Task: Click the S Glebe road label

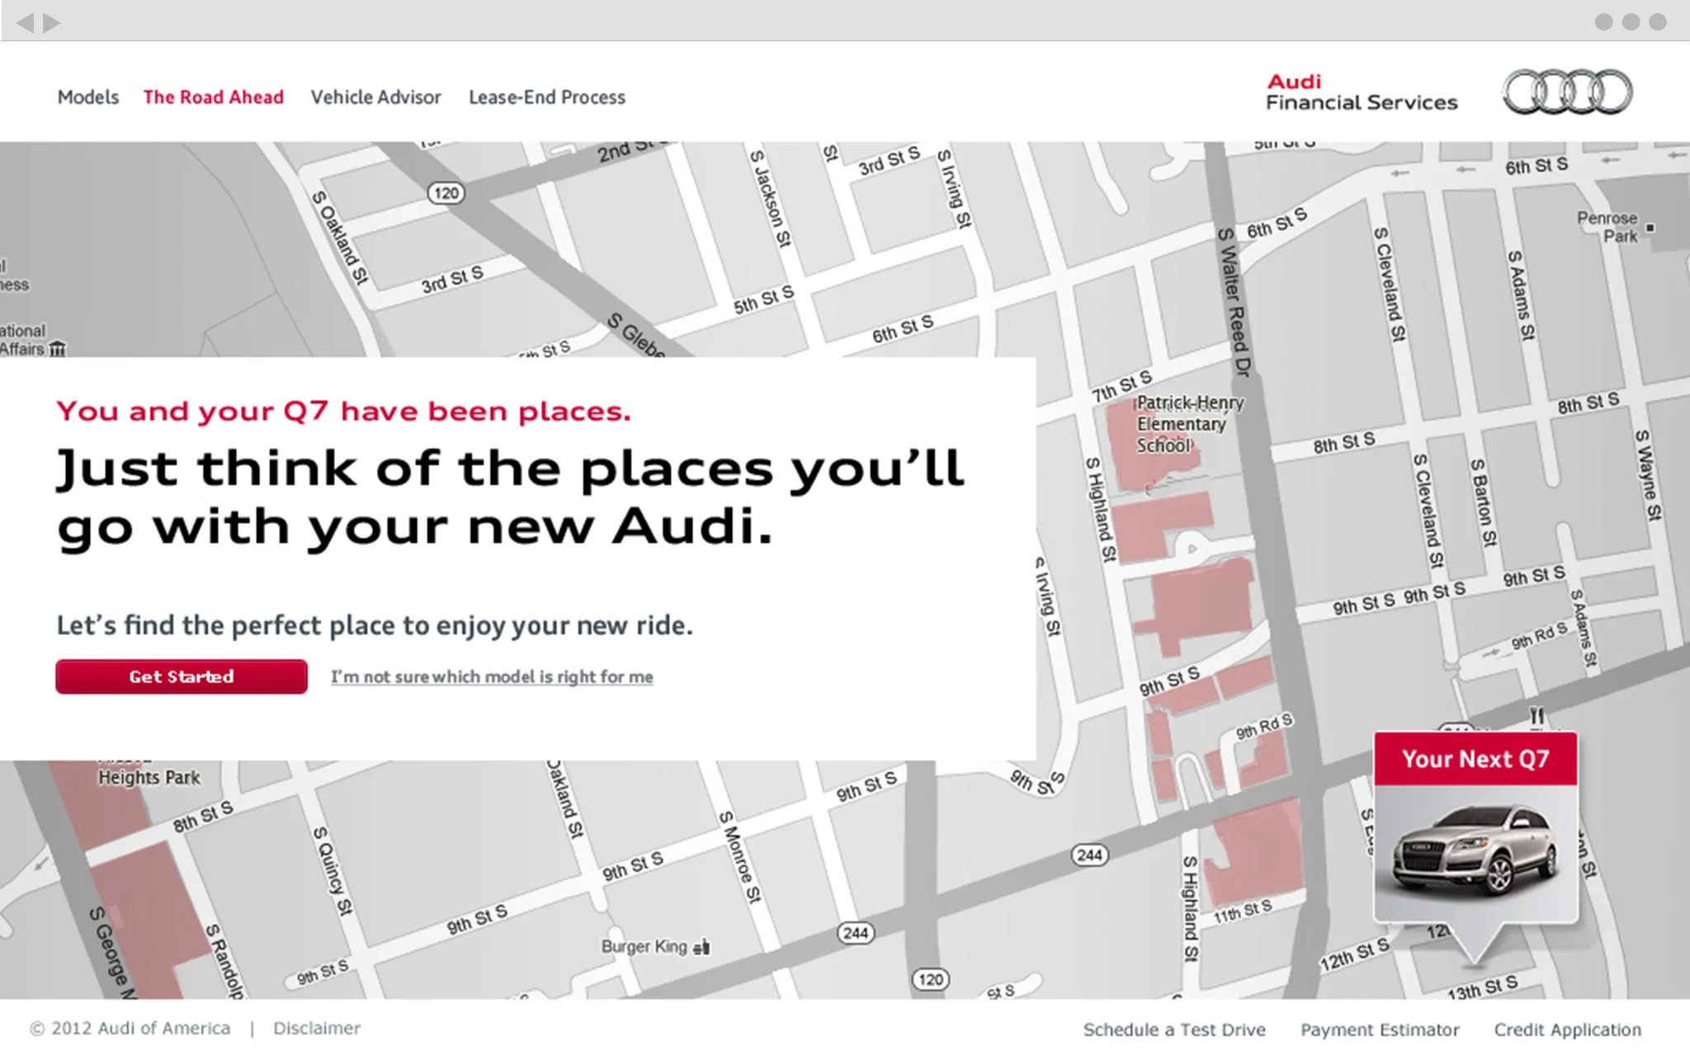Action: [x=635, y=336]
